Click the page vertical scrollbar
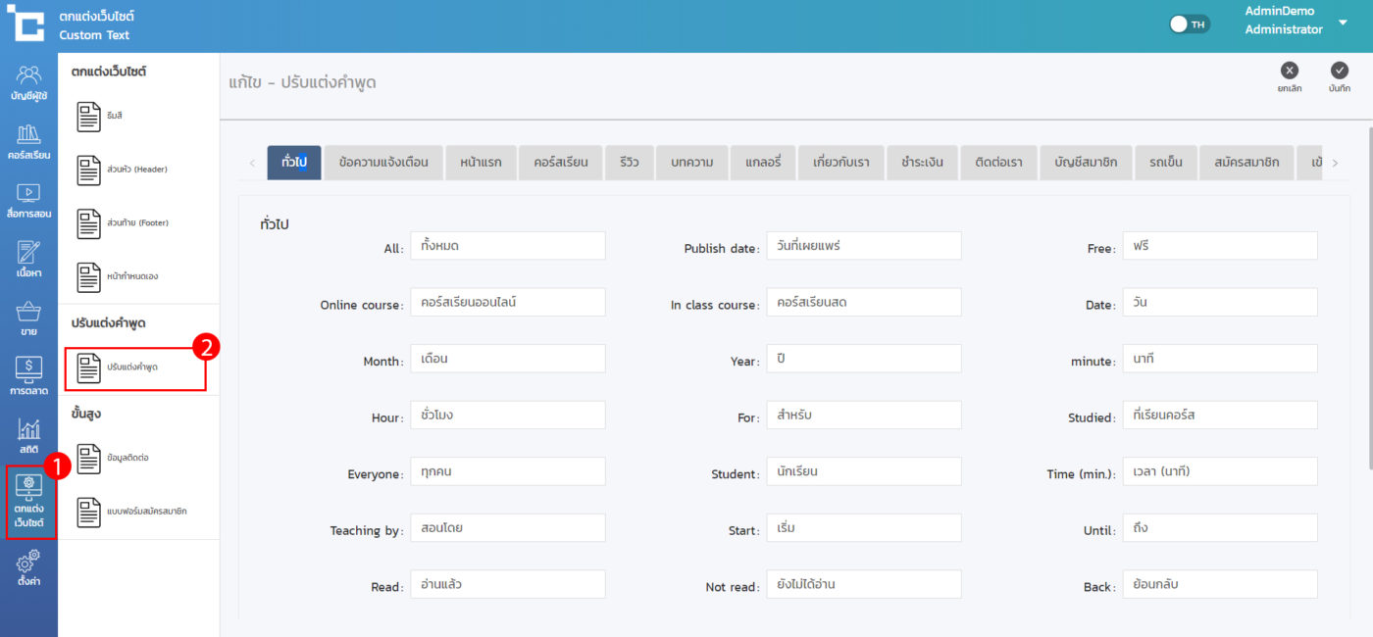Viewport: 1373px width, 637px height. click(1369, 294)
